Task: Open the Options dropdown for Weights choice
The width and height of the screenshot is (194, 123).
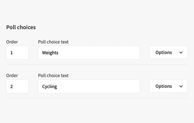Action: 169,52
